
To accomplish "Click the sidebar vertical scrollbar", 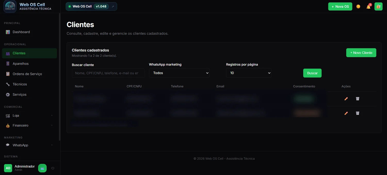I will tap(60, 77).
